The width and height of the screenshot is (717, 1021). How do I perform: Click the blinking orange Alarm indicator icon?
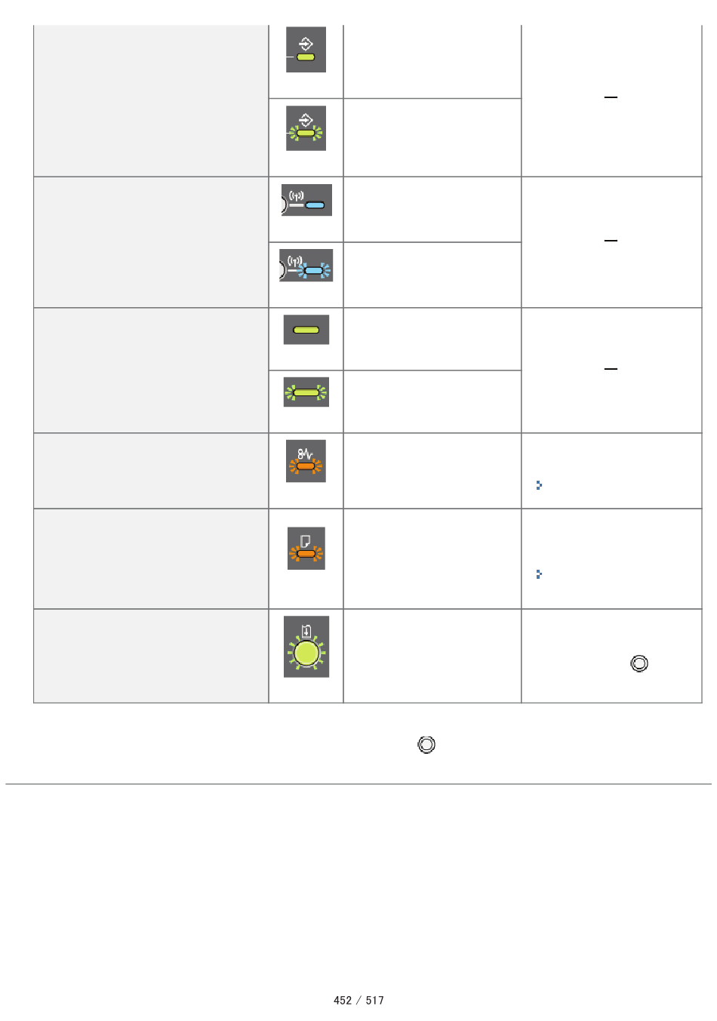[x=306, y=461]
